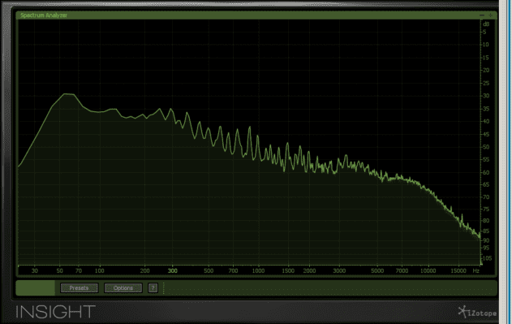
Task: Expand Spectrum Analyzer panel with plus icon
Action: tap(490, 15)
